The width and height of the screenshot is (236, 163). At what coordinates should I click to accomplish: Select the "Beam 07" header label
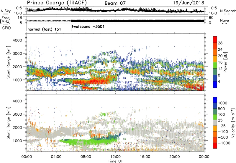point(115,3)
